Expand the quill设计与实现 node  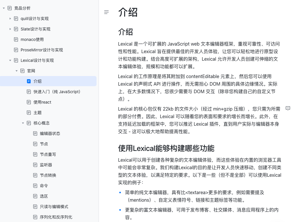[10, 19]
